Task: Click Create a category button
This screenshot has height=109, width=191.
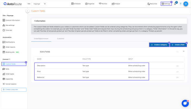Action: 159,45
